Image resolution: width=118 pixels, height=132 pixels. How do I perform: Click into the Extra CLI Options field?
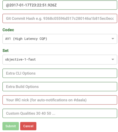(x=60, y=73)
